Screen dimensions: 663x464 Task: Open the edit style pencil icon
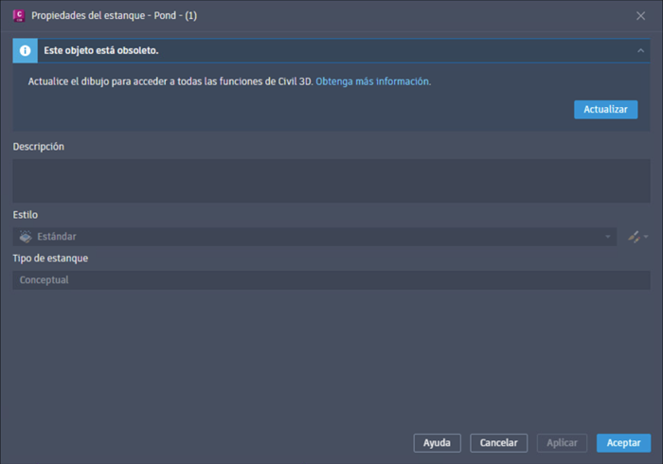pos(634,237)
